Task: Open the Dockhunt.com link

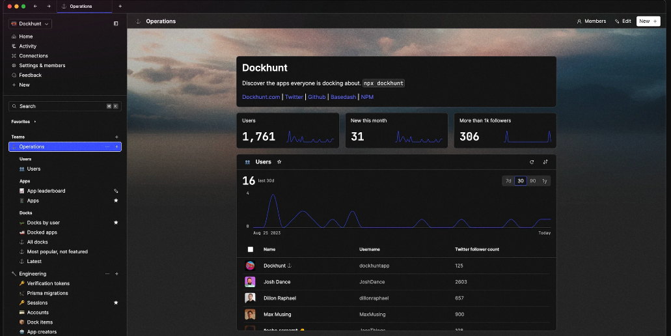Action: tap(261, 97)
